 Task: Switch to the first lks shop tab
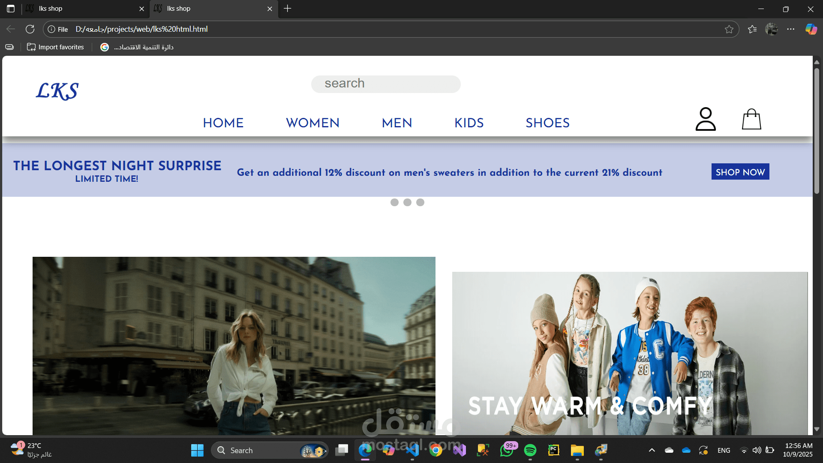(81, 9)
